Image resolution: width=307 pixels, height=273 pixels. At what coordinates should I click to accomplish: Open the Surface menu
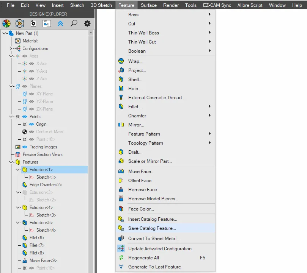(x=149, y=5)
